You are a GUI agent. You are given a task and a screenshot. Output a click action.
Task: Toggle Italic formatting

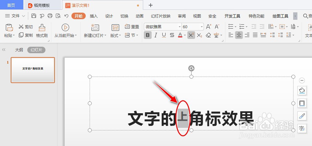click(x=156, y=35)
